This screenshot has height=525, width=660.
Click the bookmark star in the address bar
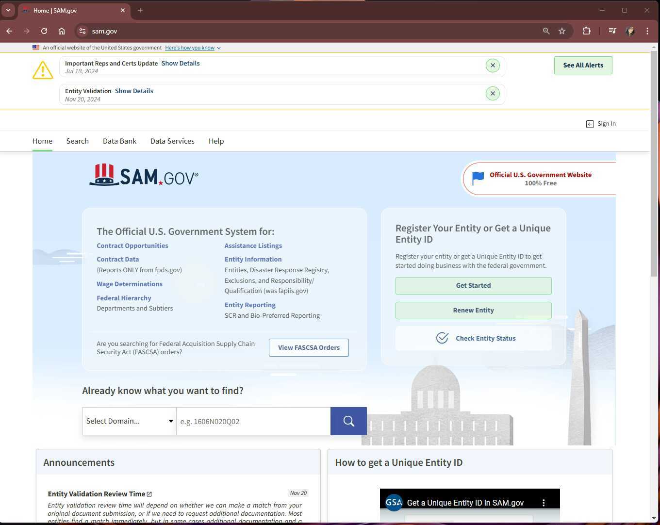coord(561,31)
